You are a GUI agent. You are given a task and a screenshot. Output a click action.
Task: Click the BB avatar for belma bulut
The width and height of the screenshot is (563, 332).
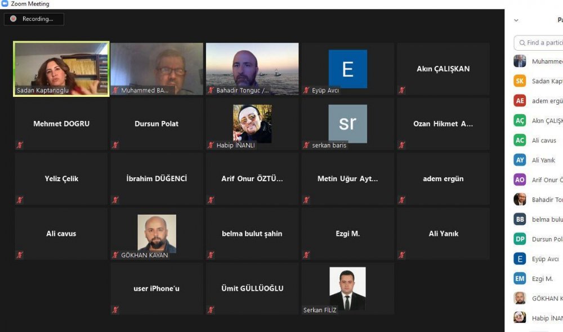coord(520,219)
